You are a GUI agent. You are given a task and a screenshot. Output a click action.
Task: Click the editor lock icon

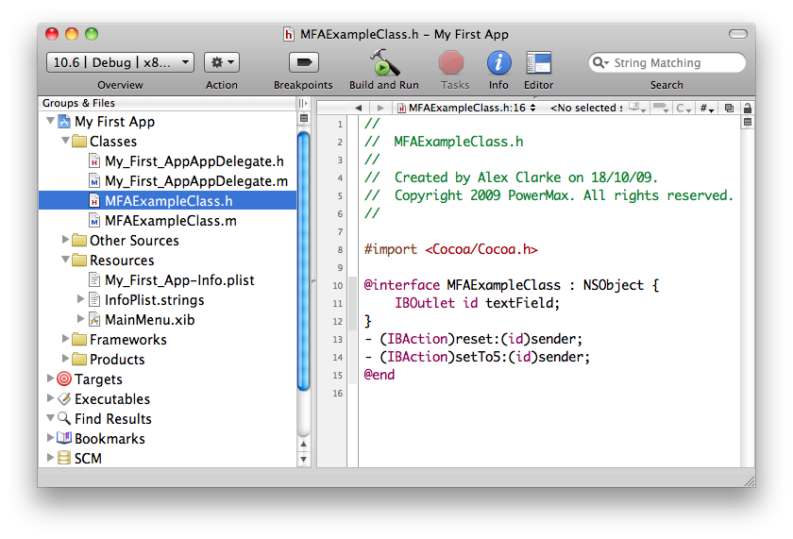748,109
